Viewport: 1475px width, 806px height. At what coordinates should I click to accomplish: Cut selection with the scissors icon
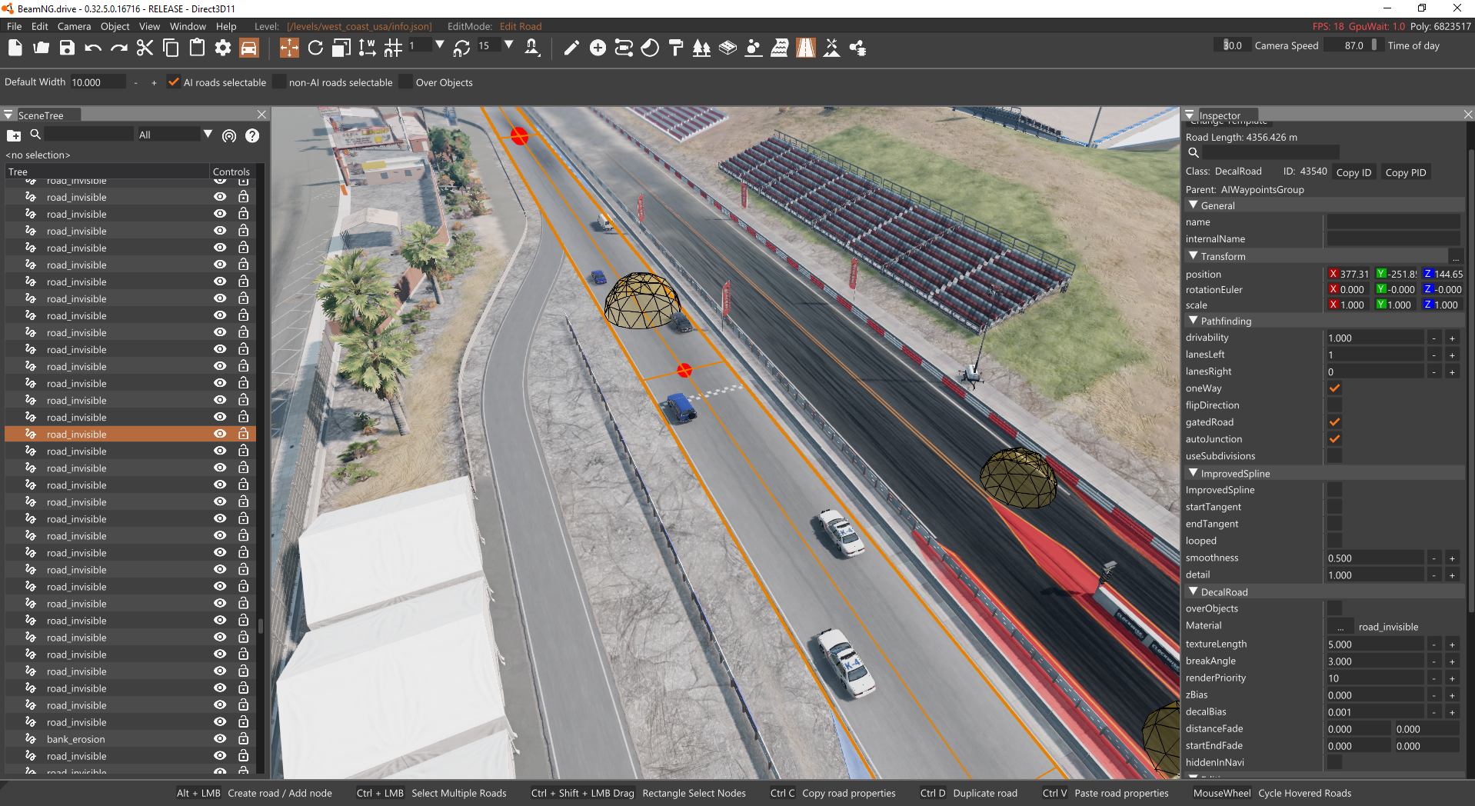pyautogui.click(x=145, y=48)
